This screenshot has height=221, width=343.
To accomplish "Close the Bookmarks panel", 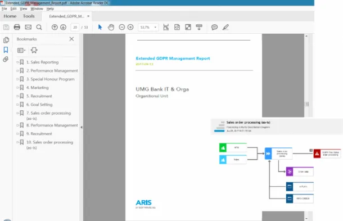I will pyautogui.click(x=71, y=39).
